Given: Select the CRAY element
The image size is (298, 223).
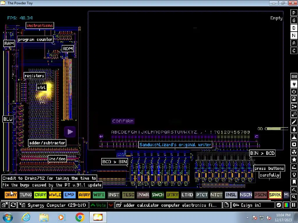Looking at the screenshot, I should (x=40, y=195).
